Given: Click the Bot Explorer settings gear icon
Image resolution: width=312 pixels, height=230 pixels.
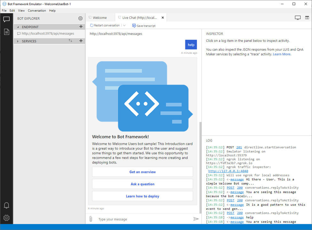Looking at the screenshot, I should pos(81,19).
